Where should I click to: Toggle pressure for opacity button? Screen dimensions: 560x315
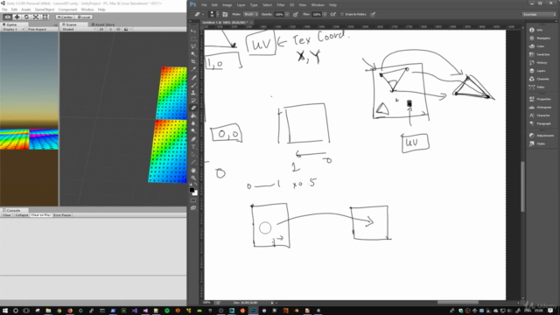click(x=296, y=14)
